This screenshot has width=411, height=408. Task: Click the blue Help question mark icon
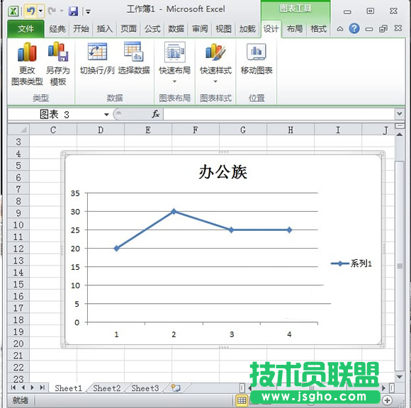coord(354,28)
